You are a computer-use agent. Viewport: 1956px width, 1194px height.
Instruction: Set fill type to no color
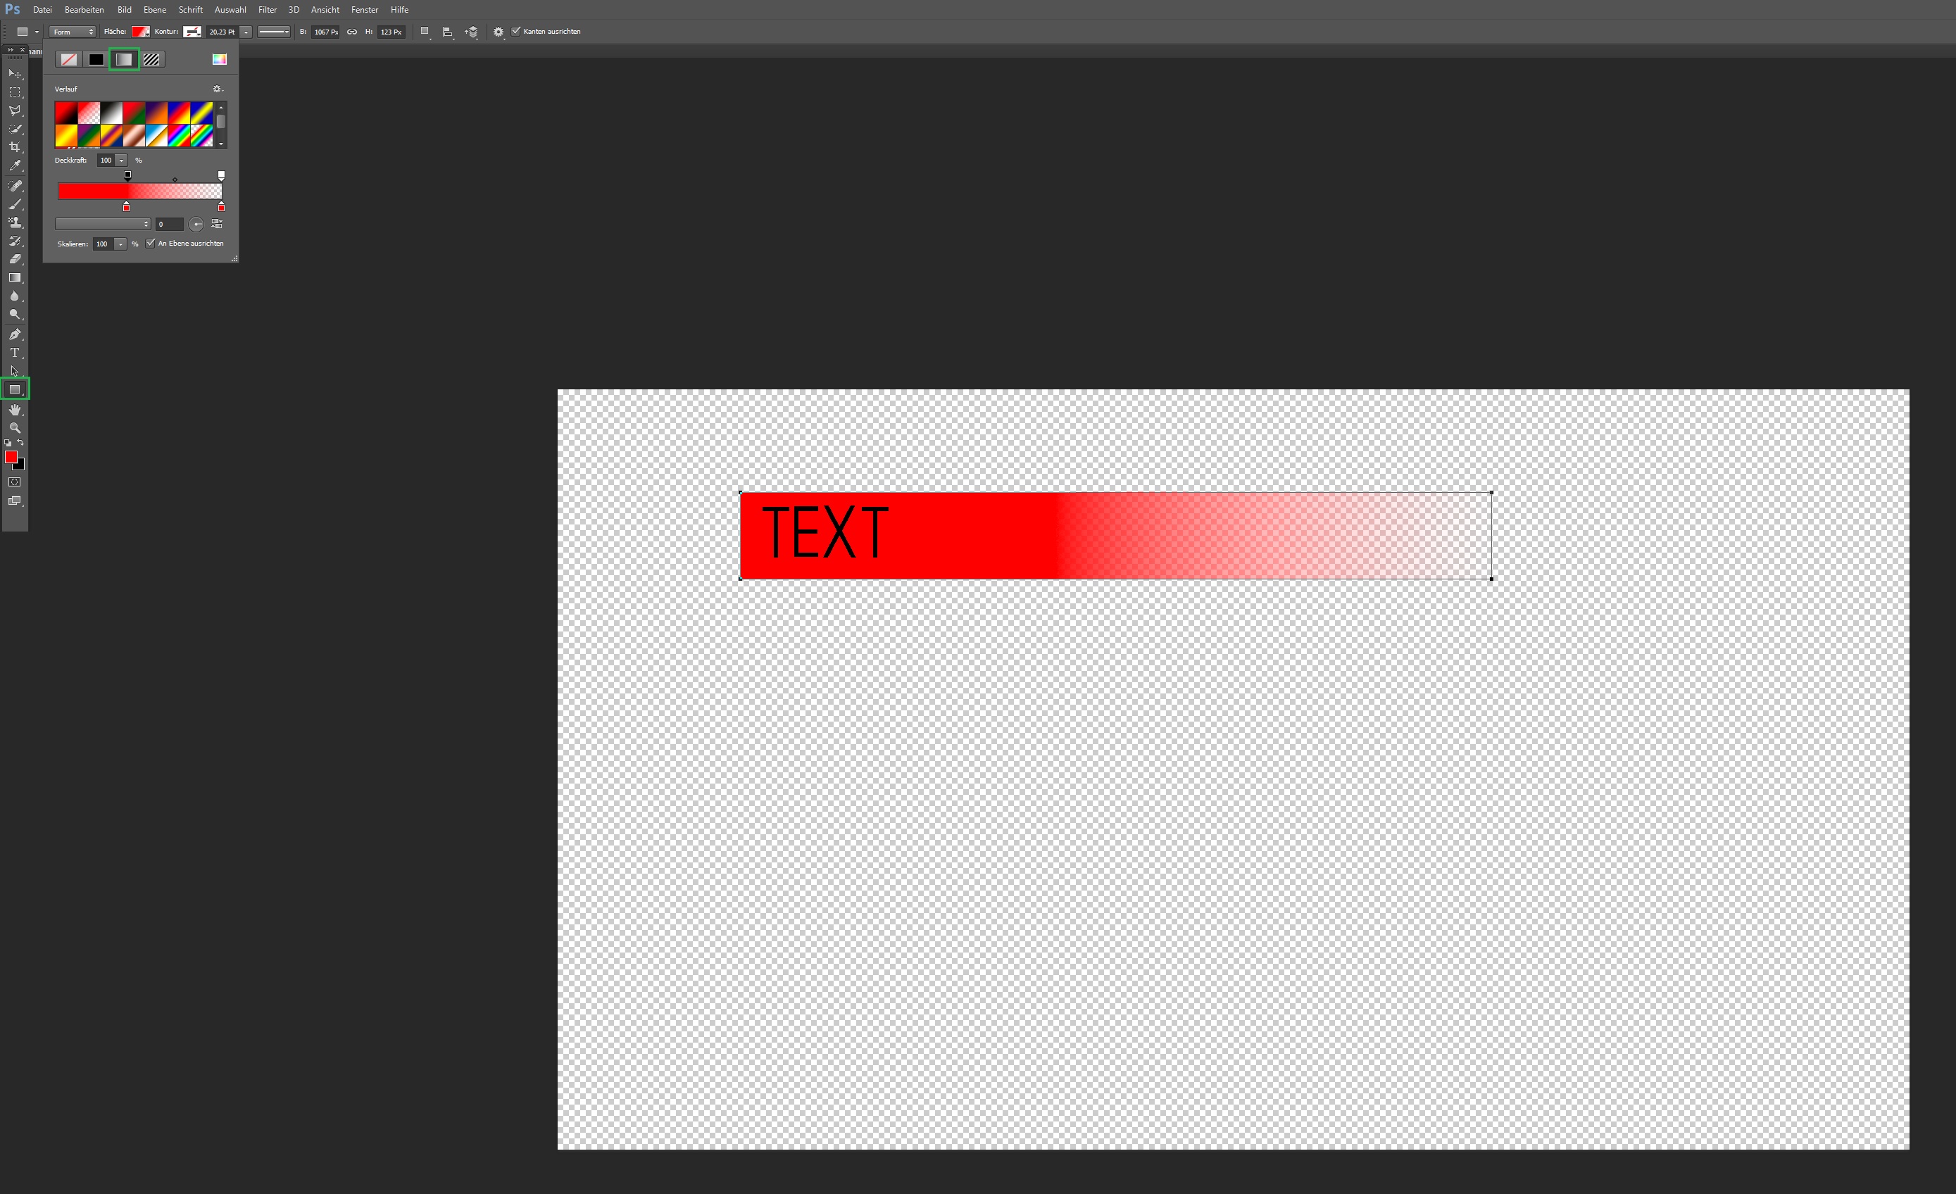69,60
